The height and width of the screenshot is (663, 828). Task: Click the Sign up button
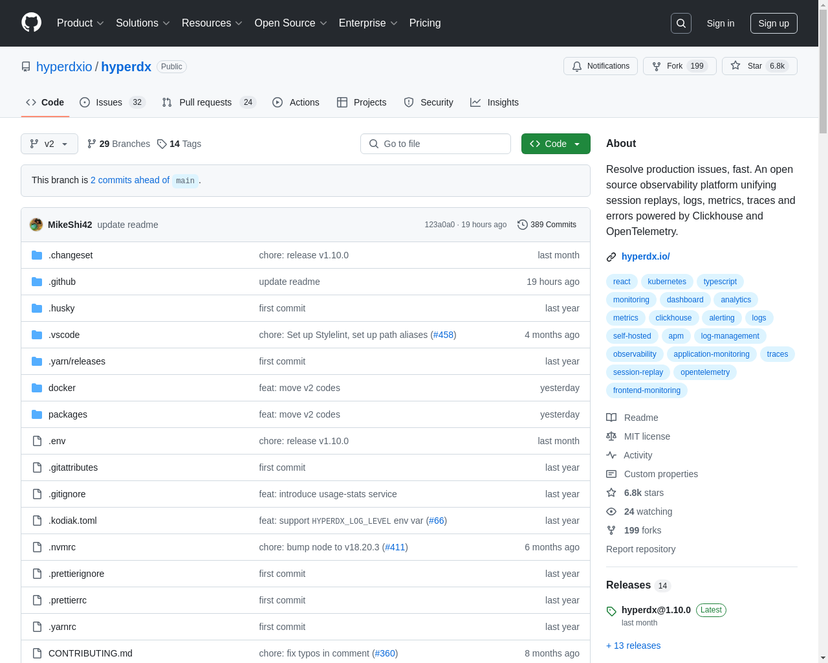[x=774, y=23]
